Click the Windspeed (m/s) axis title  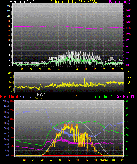22,2
